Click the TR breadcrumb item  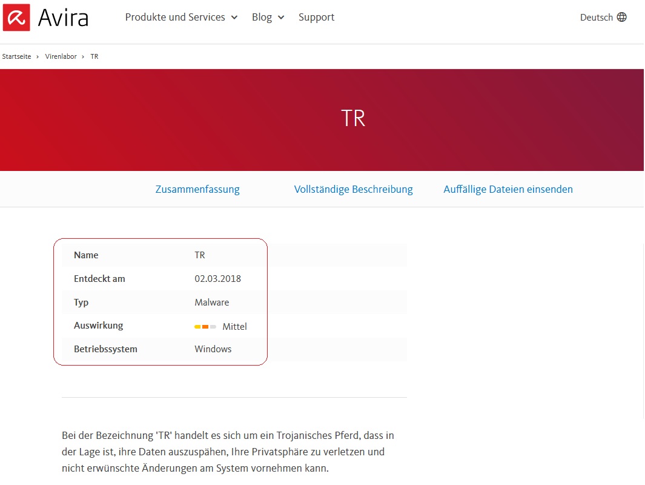pos(94,56)
